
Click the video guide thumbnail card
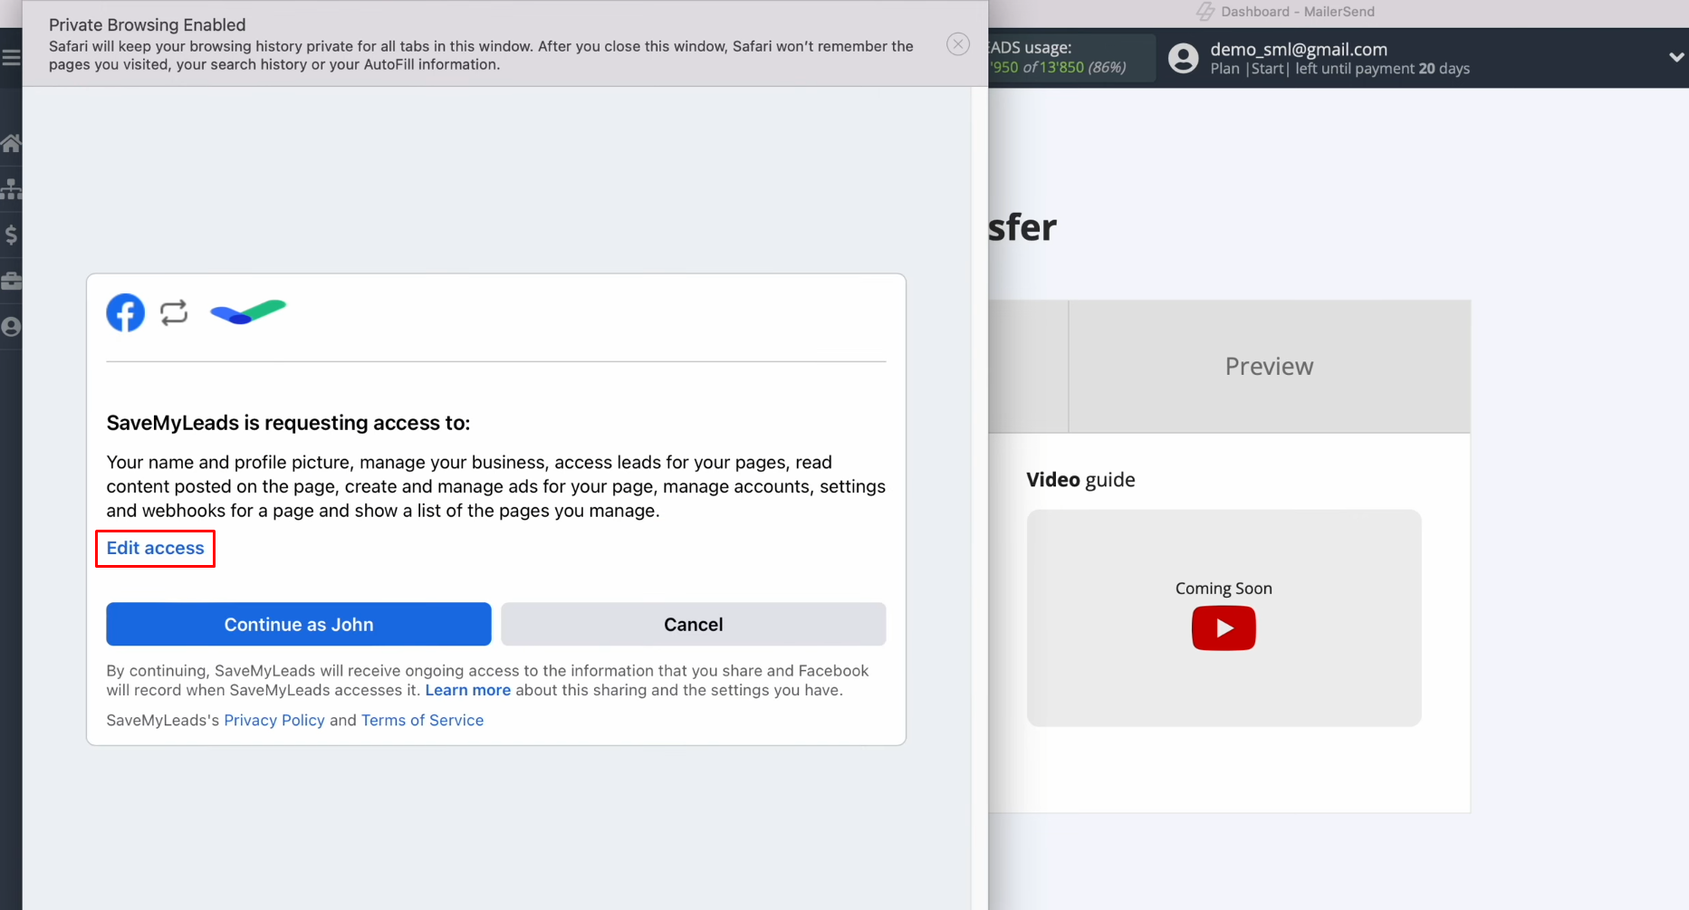(x=1224, y=618)
